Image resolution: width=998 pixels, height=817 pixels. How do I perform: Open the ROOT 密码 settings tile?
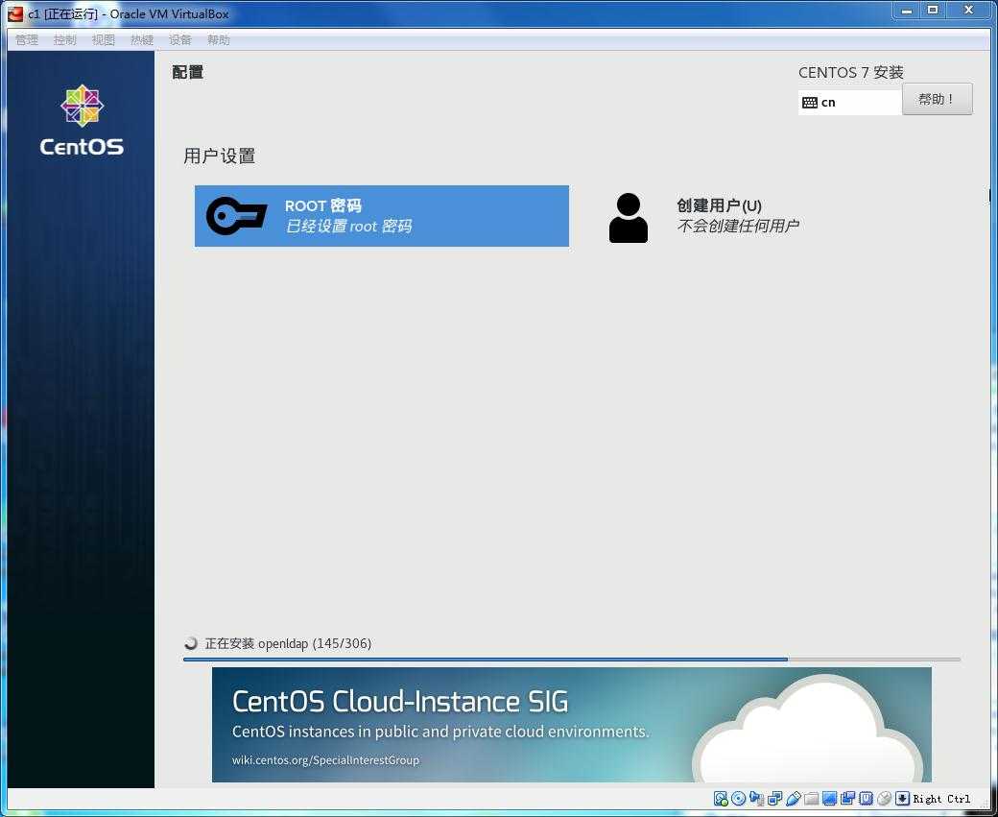pyautogui.click(x=381, y=216)
